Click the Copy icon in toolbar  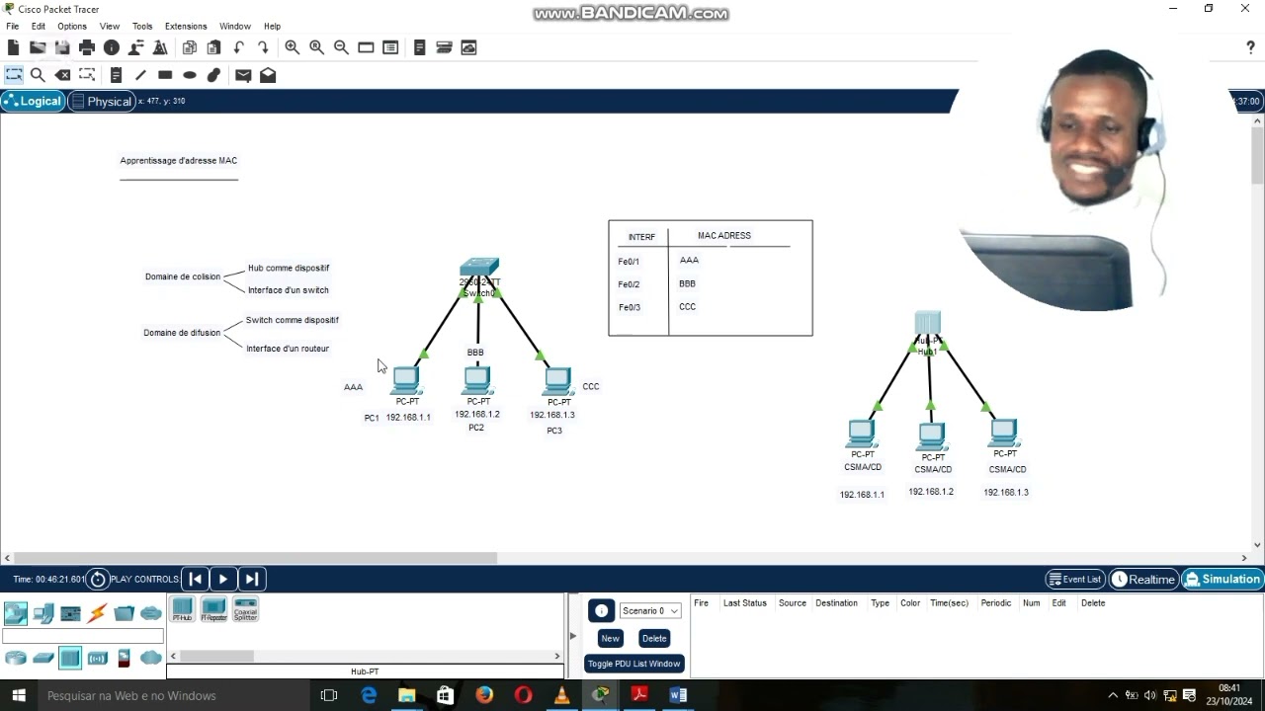[x=190, y=47]
